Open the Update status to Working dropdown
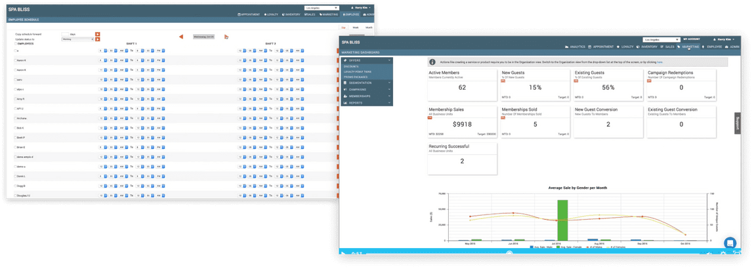 tap(77, 39)
